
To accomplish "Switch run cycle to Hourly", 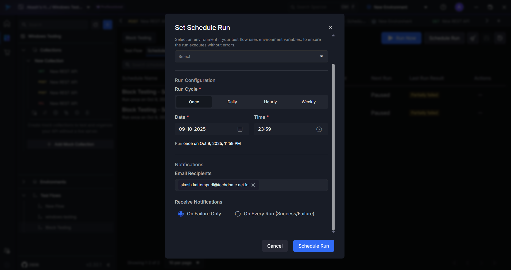I will tap(270, 102).
